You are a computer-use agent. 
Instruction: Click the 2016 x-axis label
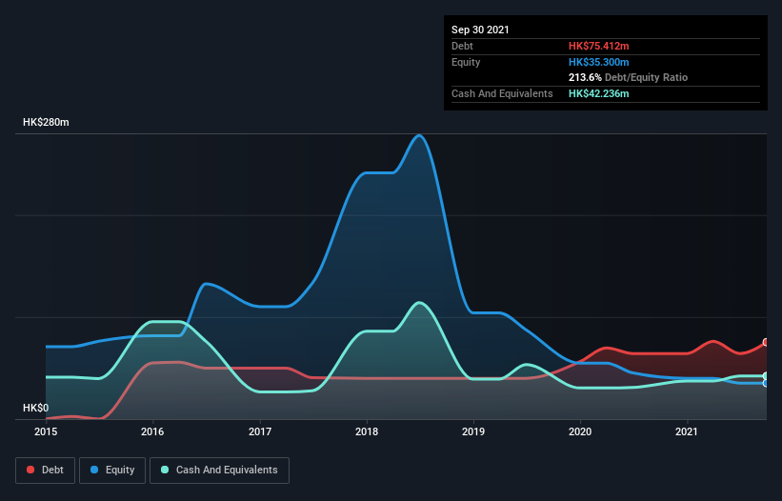[x=152, y=431]
